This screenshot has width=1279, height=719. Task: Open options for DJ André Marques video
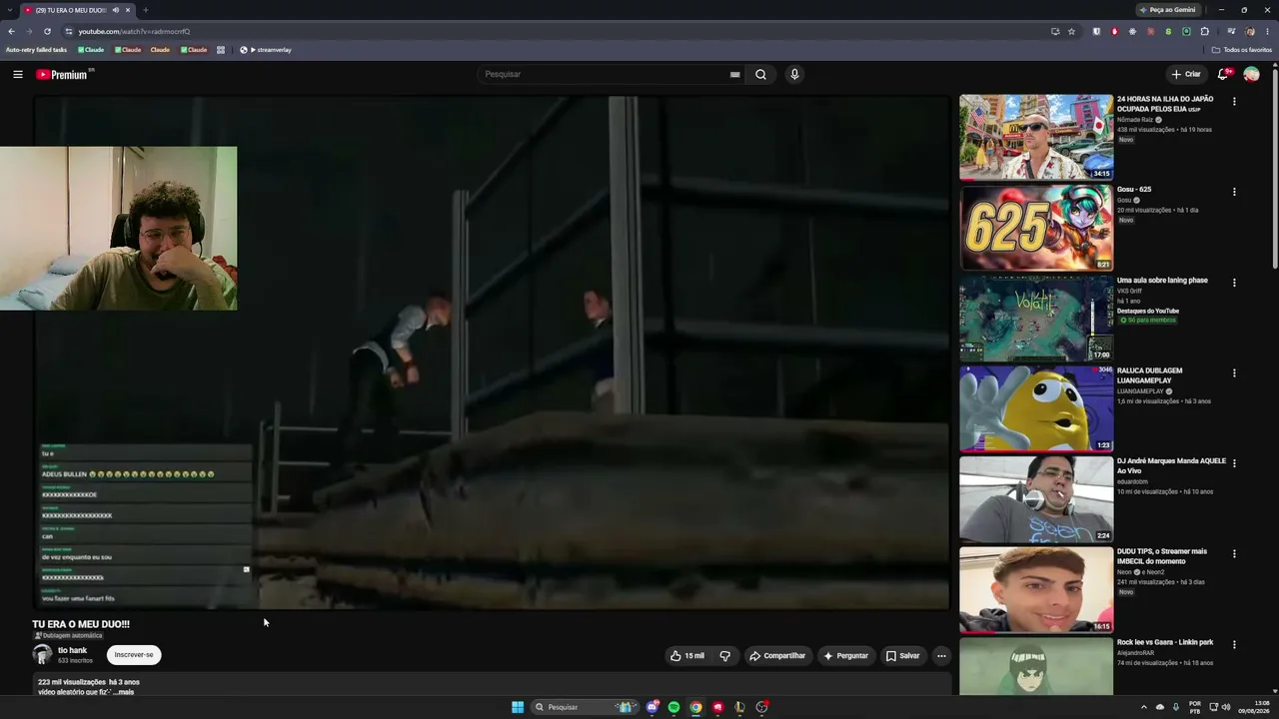click(1234, 463)
